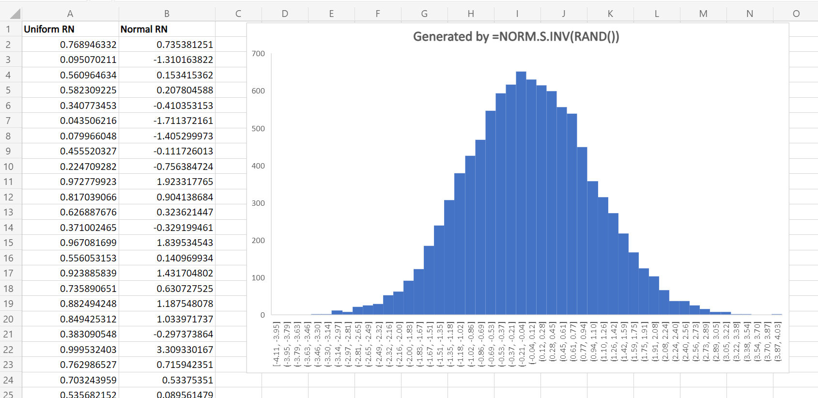The image size is (818, 398).
Task: Click the 'Normal RN' header cell
Action: point(167,29)
